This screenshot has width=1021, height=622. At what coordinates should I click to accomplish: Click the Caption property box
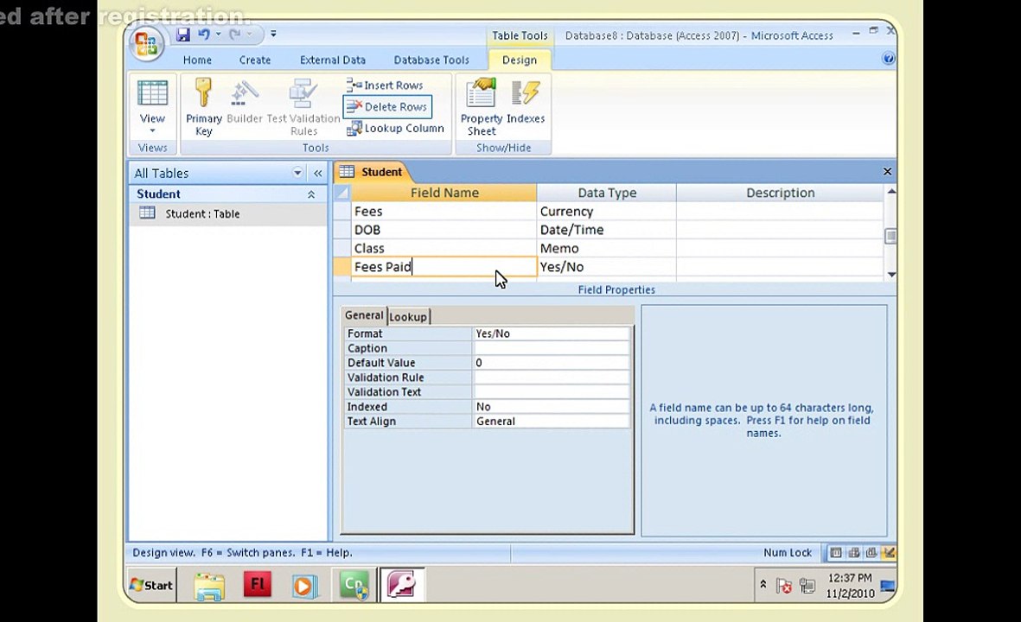coord(551,348)
